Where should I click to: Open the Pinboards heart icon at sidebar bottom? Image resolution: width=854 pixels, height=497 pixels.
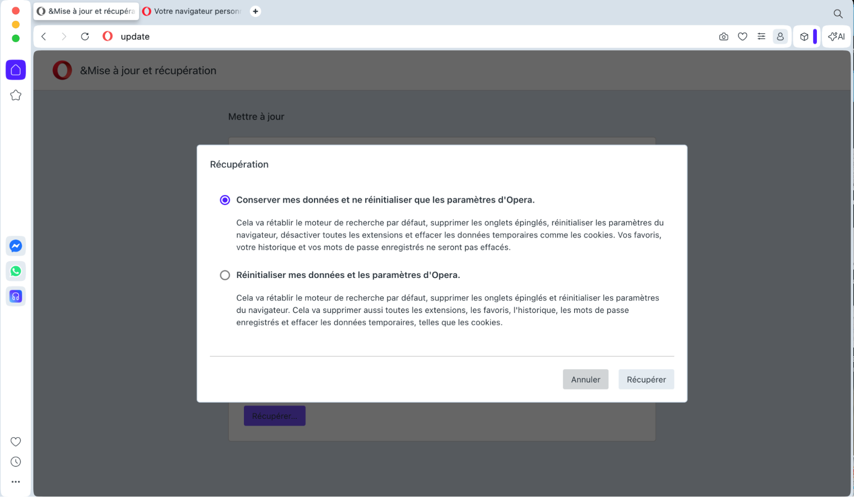click(x=16, y=442)
